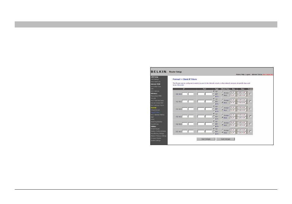This screenshot has height=204, width=292.
Task: Click the Firewall heading in the sidebar
Action: pos(153,108)
